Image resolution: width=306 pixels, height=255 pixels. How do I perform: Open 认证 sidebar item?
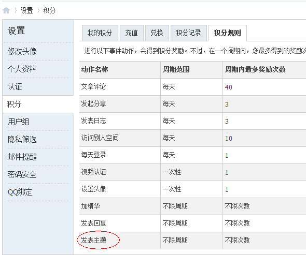(15, 86)
